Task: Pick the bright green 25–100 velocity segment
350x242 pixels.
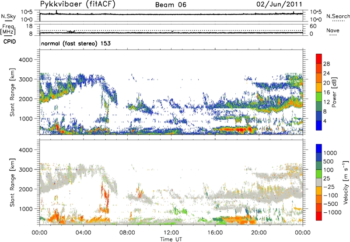Action: pos(319,174)
